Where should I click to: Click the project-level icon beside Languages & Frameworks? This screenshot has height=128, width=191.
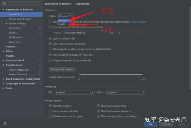coord(40,84)
